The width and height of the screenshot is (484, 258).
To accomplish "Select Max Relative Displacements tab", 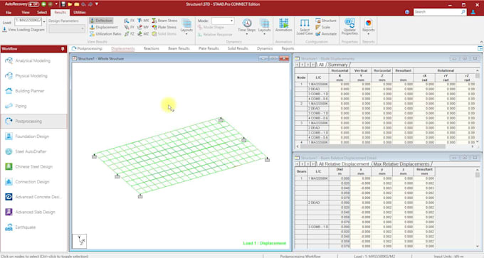I will coord(401,164).
